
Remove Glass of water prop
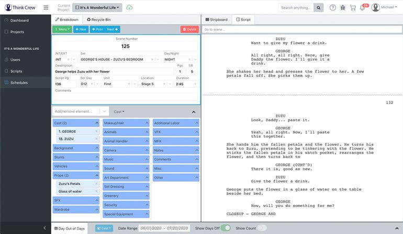[96, 191]
